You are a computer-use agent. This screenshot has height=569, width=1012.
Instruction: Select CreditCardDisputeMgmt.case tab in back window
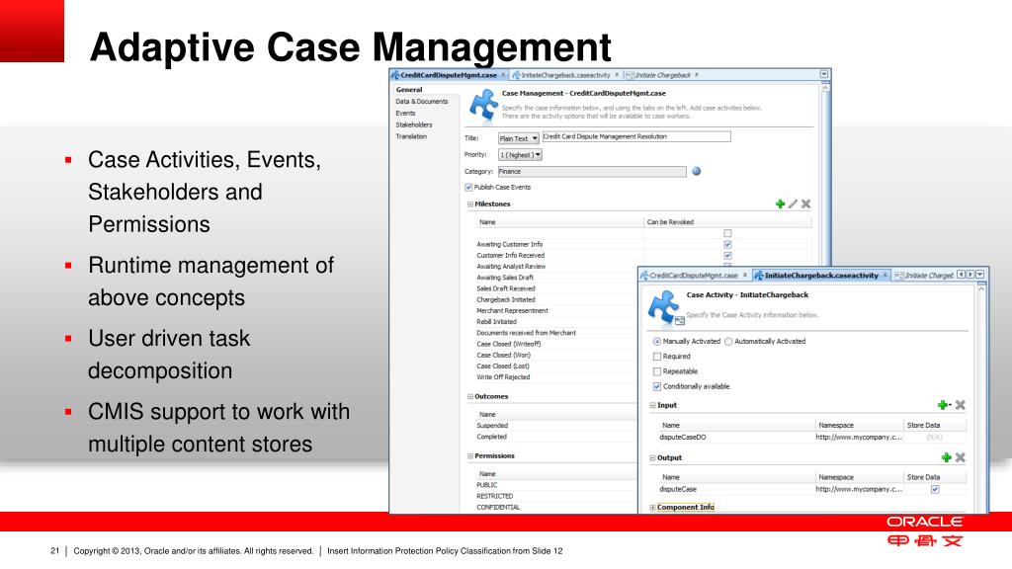pos(449,75)
